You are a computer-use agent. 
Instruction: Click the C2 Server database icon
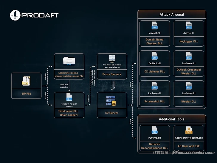112,101
